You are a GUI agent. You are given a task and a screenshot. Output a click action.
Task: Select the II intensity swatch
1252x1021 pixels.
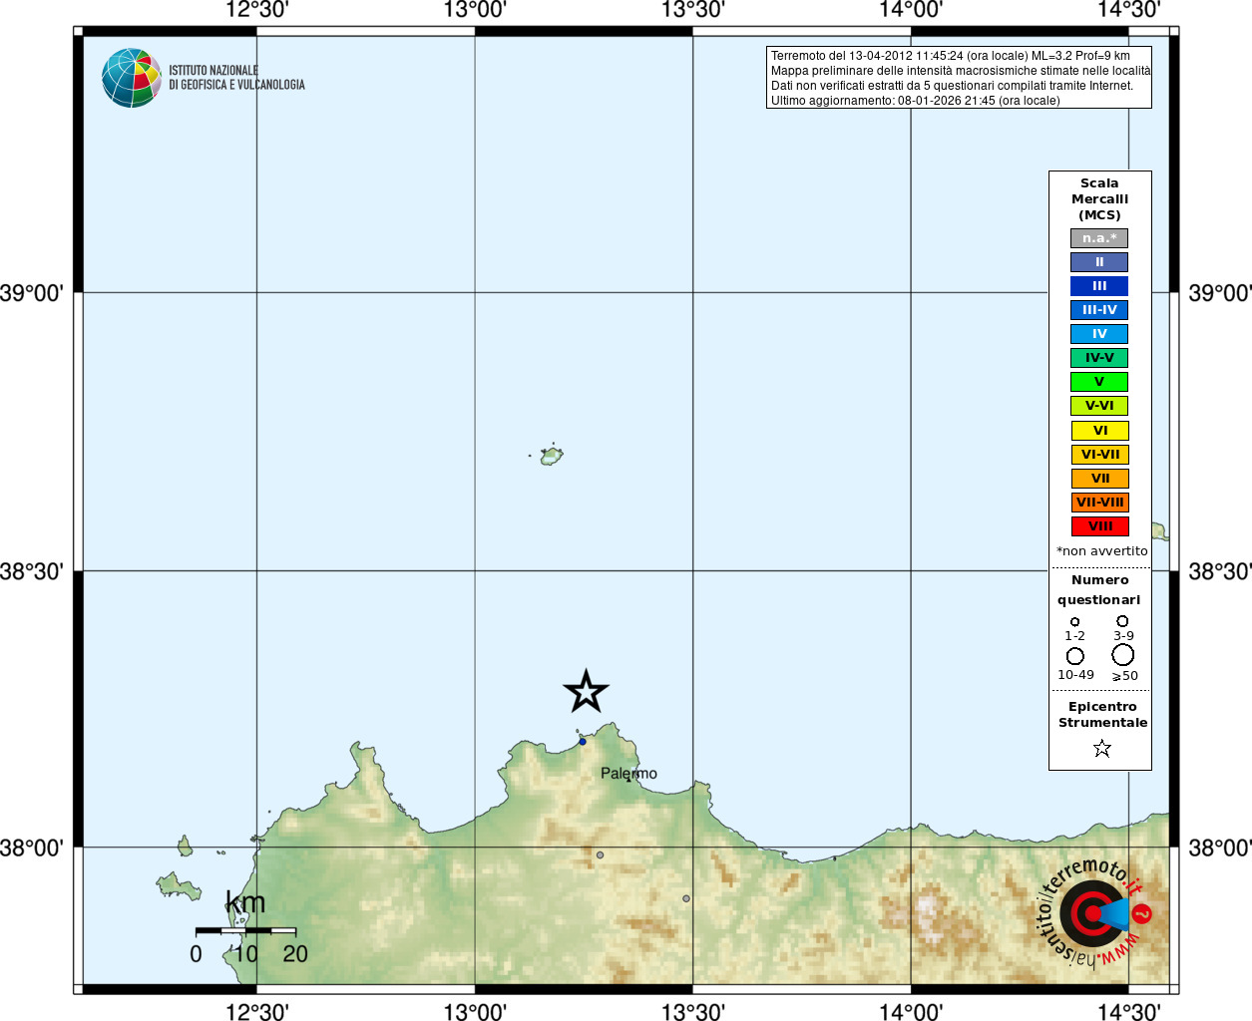(x=1099, y=262)
